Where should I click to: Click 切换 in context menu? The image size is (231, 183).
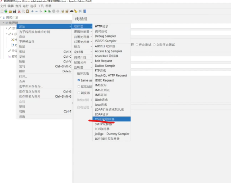(x=44, y=111)
